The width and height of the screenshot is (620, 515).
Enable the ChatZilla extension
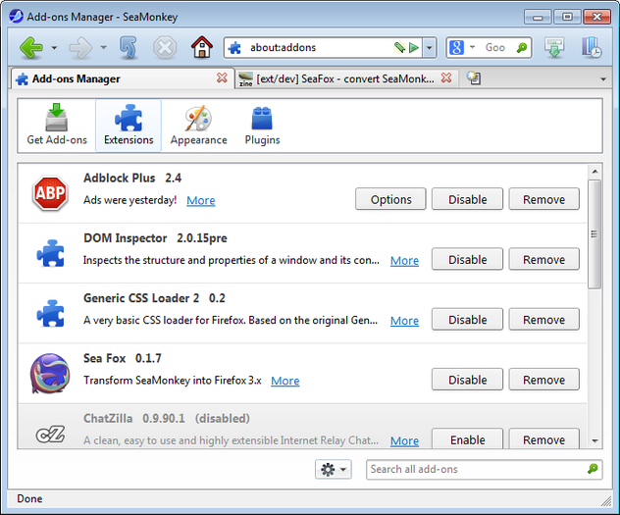467,439
